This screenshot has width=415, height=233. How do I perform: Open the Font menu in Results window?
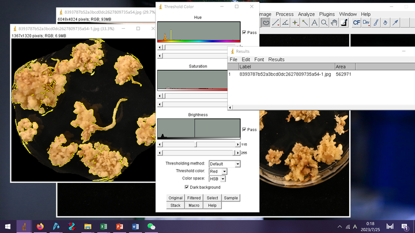click(259, 59)
